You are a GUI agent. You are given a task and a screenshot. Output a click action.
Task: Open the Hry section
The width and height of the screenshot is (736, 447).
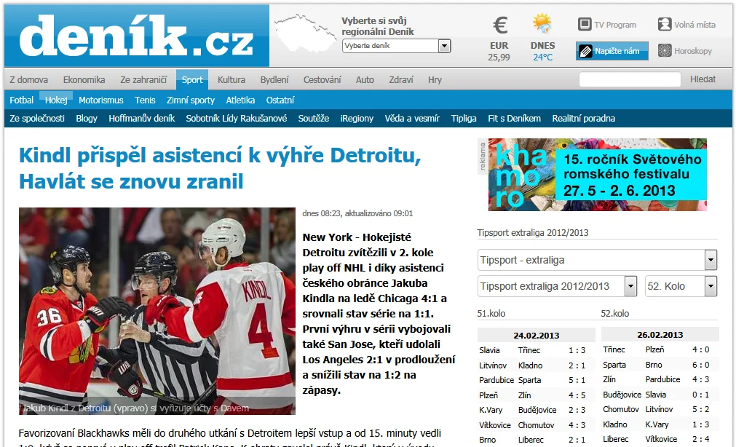435,79
